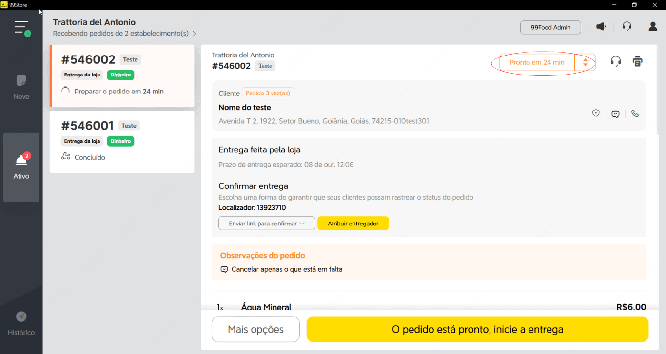Click the megaphone announcements icon
Viewport: 666px width, 354px height.
pyautogui.click(x=601, y=27)
